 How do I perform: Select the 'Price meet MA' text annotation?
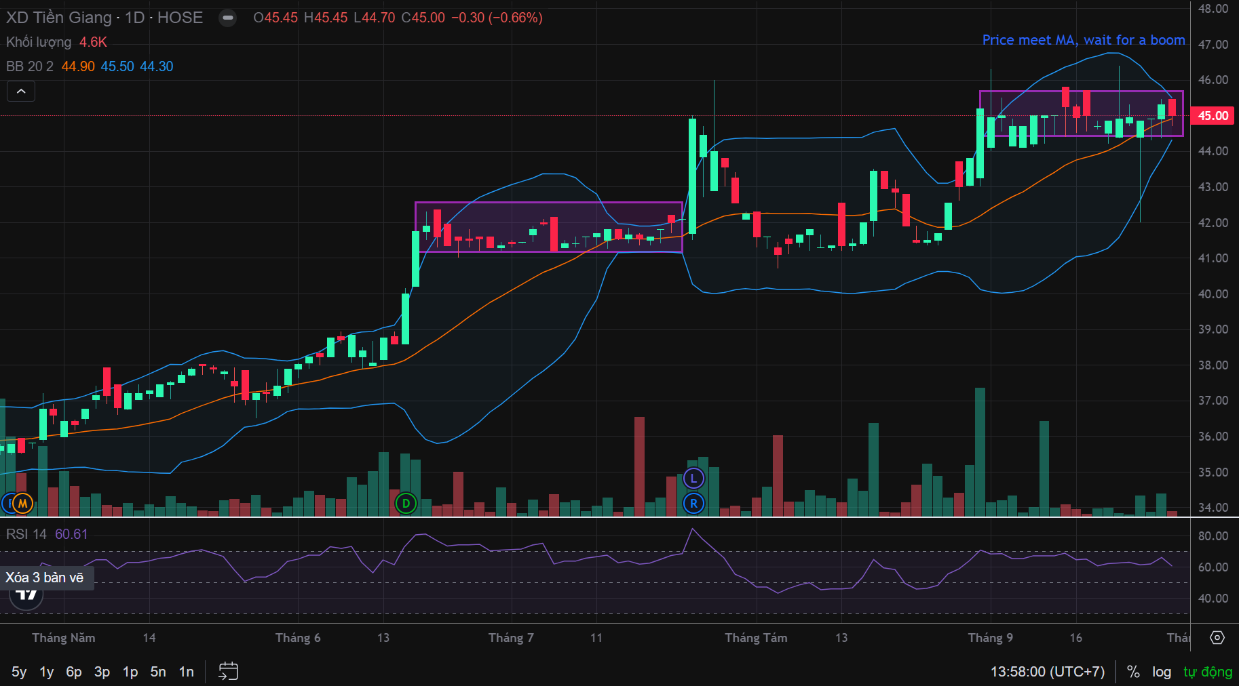[x=1084, y=40]
